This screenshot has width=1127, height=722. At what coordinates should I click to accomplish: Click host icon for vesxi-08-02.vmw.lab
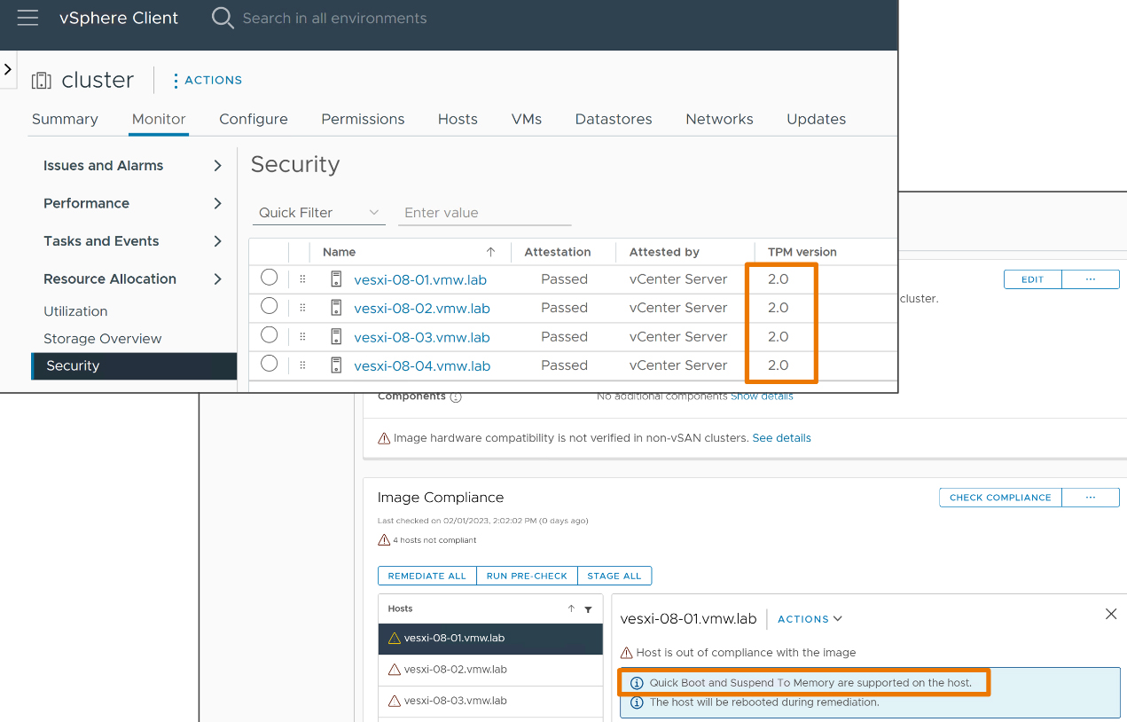[x=336, y=308]
